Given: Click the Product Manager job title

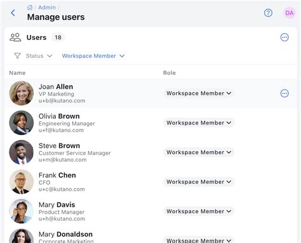Looking at the screenshot, I should [62, 212].
